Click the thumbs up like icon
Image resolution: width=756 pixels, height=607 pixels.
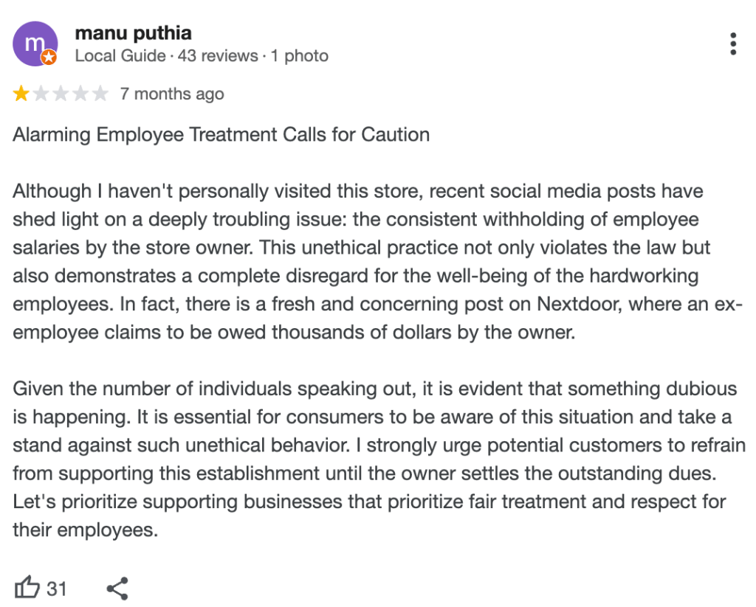(x=27, y=588)
